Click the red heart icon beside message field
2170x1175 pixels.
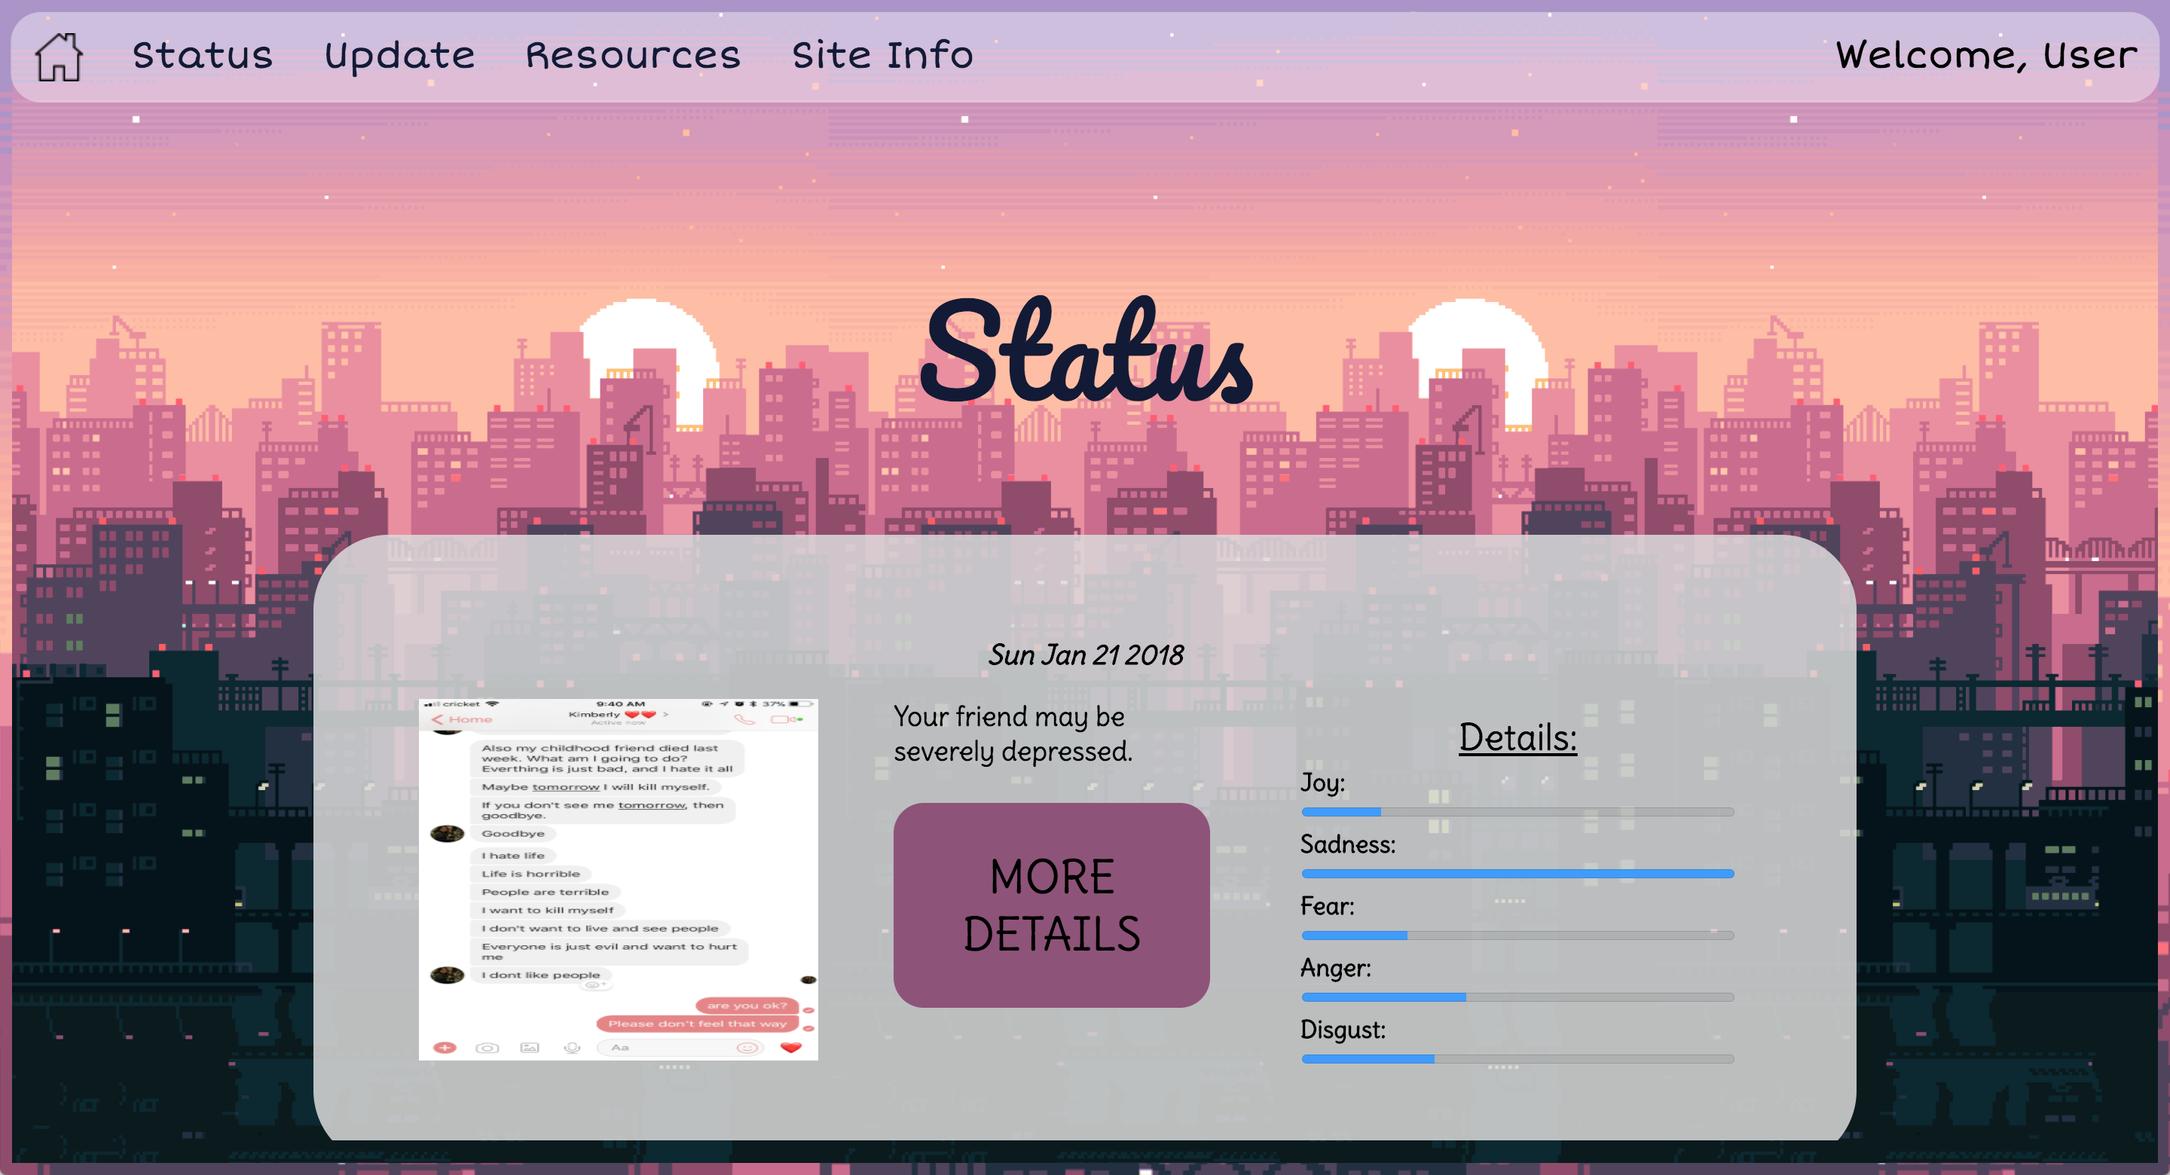click(790, 1047)
